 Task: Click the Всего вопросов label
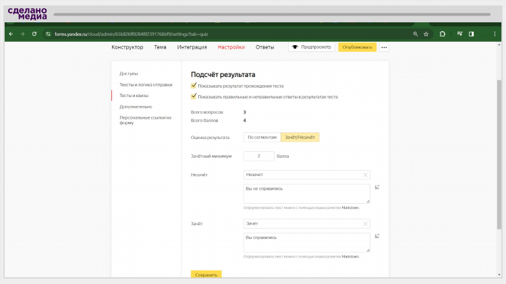click(207, 112)
